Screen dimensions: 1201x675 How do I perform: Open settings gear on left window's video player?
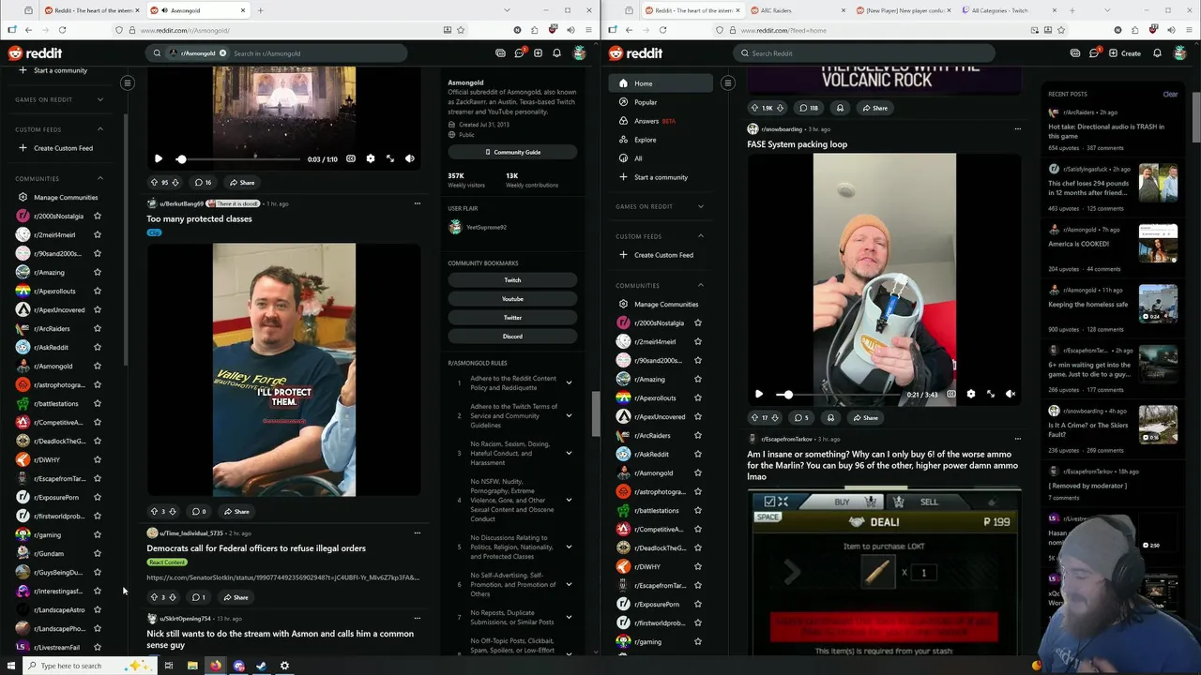370,159
